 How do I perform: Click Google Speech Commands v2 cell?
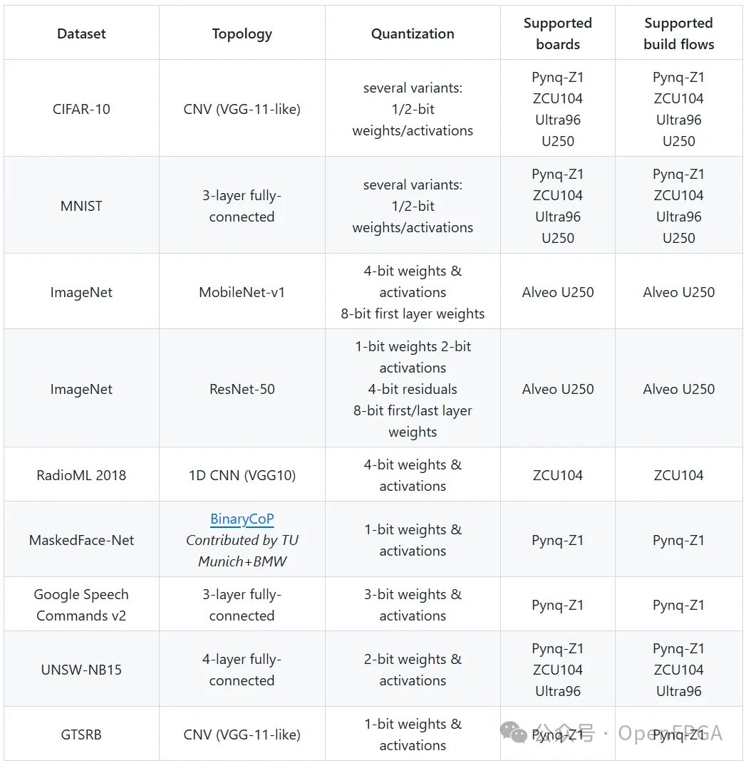(81, 605)
